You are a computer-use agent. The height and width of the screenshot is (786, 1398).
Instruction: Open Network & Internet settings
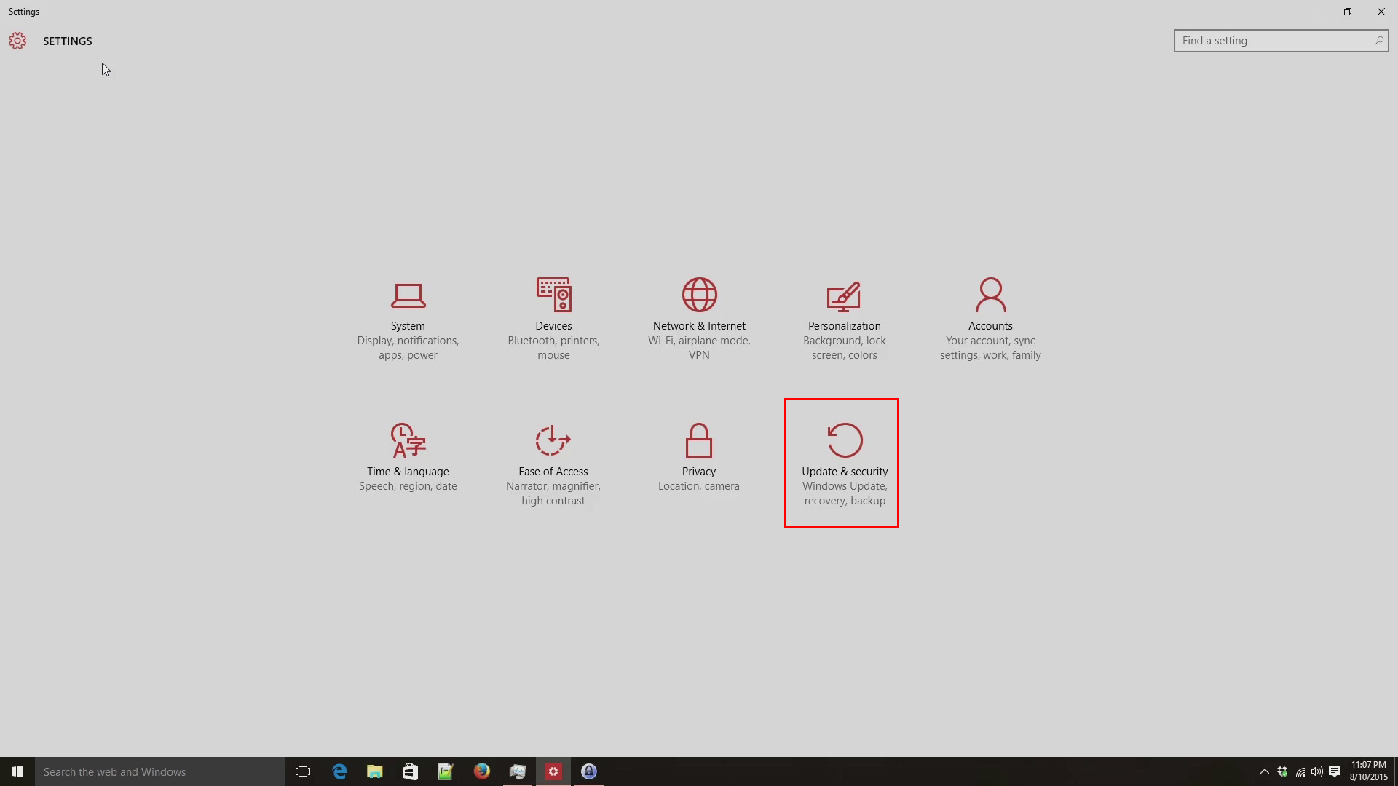coord(699,318)
